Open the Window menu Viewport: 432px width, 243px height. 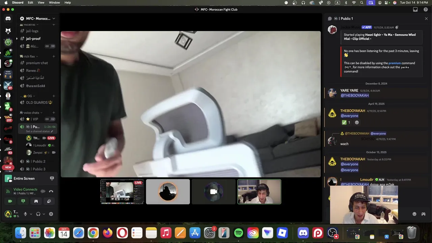coord(54,2)
